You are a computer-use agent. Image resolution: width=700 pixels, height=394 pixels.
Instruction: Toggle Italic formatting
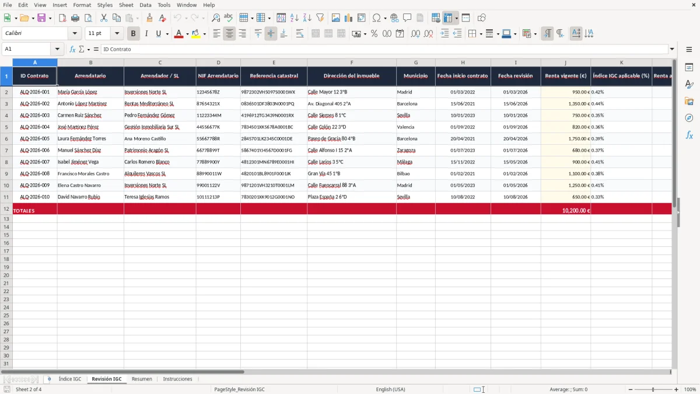coord(146,34)
